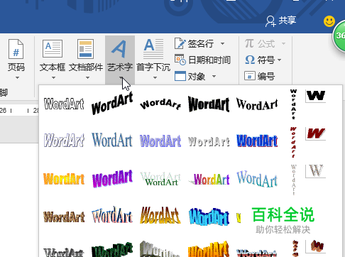Choose the rainbow purple-yellow WordArt style
345x257 pixels.
(209, 180)
